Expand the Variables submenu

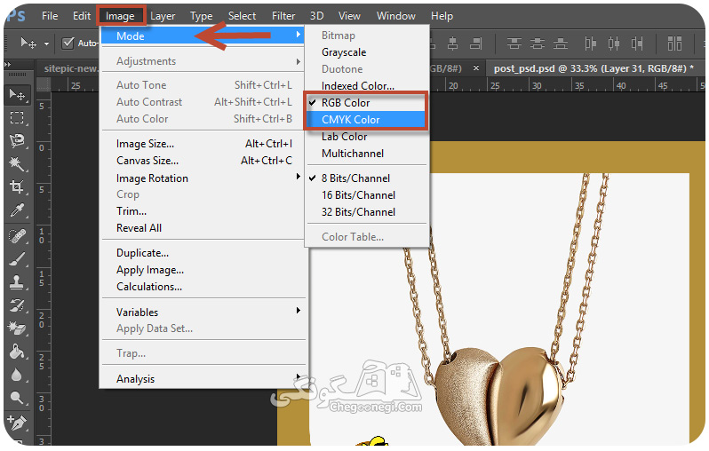point(202,313)
